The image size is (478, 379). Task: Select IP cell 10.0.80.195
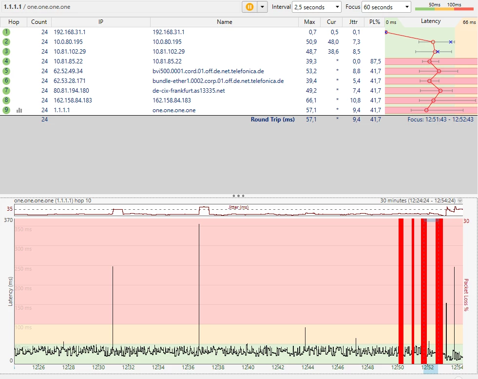click(68, 42)
